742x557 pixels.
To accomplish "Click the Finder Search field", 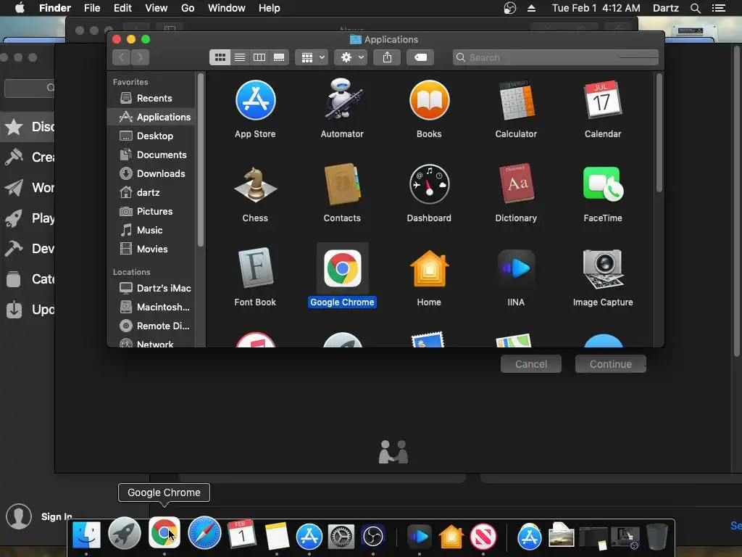I will [x=556, y=57].
